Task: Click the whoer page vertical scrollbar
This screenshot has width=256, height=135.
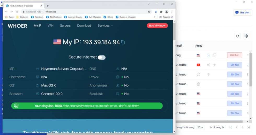Action: pyautogui.click(x=174, y=32)
